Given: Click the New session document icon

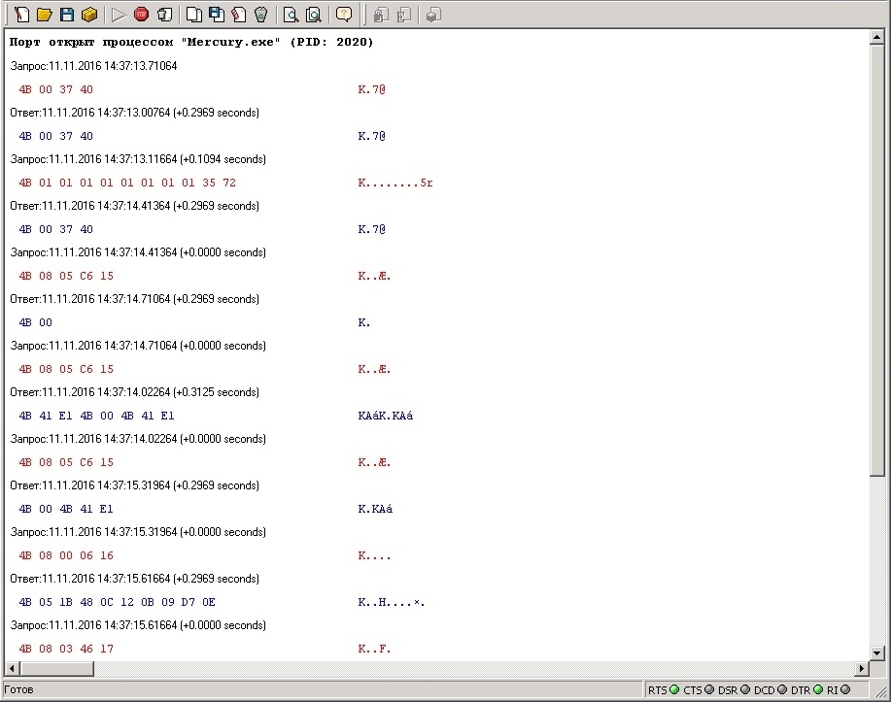Looking at the screenshot, I should pos(21,15).
